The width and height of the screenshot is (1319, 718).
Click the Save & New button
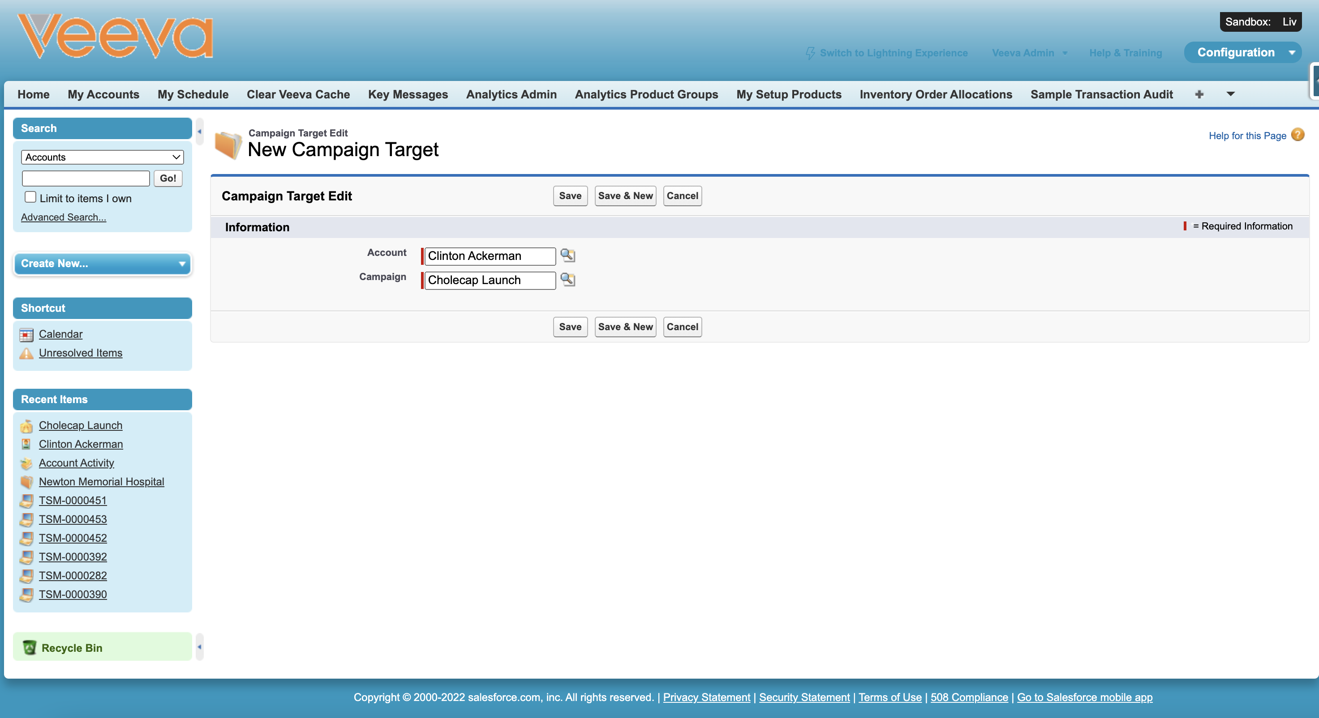pos(625,196)
